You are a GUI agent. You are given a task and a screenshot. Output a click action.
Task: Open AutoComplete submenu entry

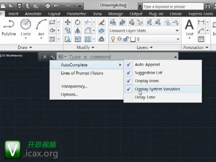coord(86,65)
